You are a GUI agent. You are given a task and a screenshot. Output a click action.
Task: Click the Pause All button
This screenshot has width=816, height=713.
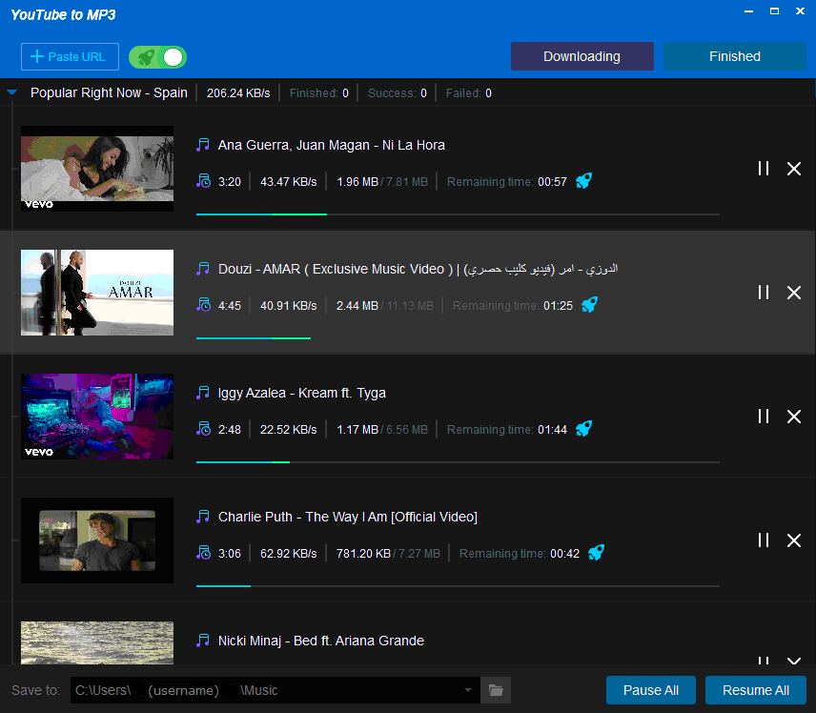(651, 690)
